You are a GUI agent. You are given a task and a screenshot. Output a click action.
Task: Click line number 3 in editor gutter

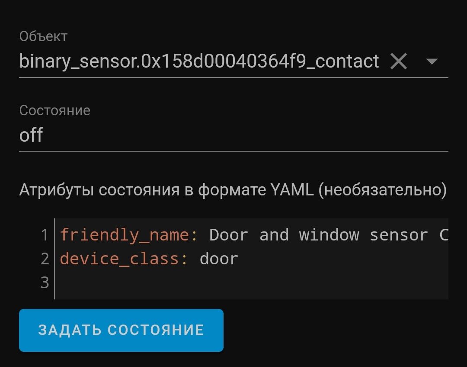[x=45, y=283]
